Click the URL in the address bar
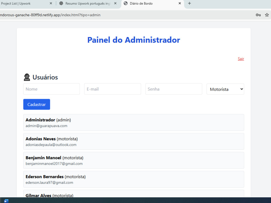The width and height of the screenshot is (271, 203). pos(50,15)
